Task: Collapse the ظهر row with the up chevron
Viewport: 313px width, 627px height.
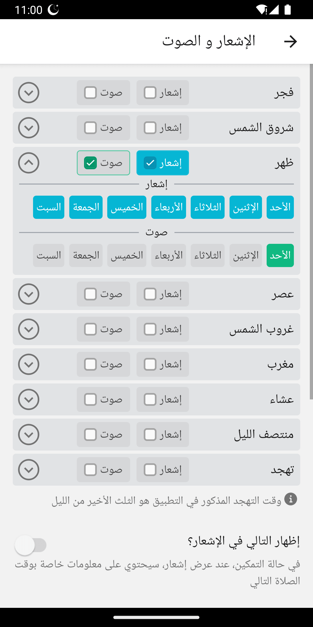Action: tap(29, 163)
